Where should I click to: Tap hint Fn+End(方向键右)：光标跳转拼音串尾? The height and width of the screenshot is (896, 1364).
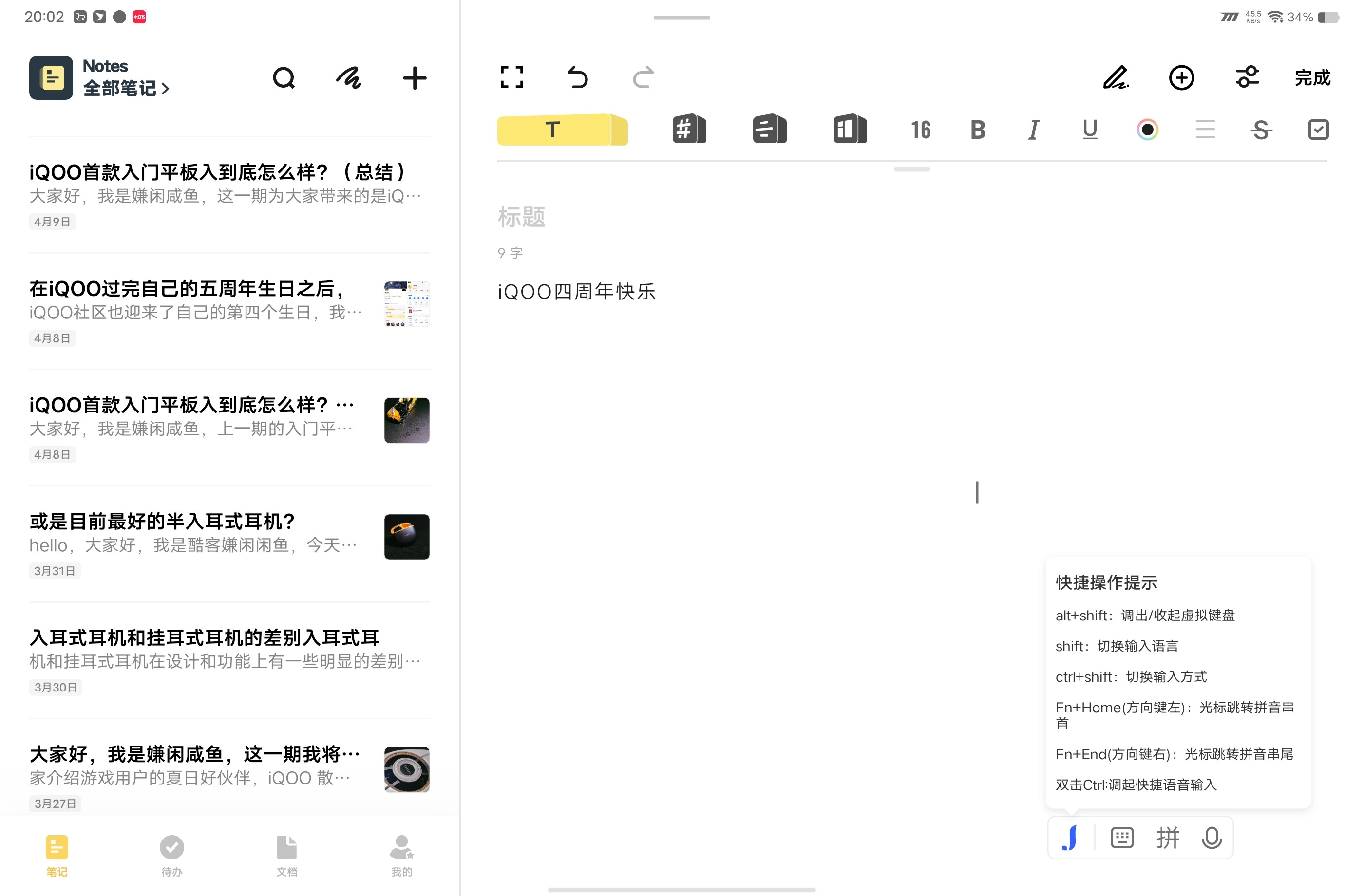click(1175, 754)
